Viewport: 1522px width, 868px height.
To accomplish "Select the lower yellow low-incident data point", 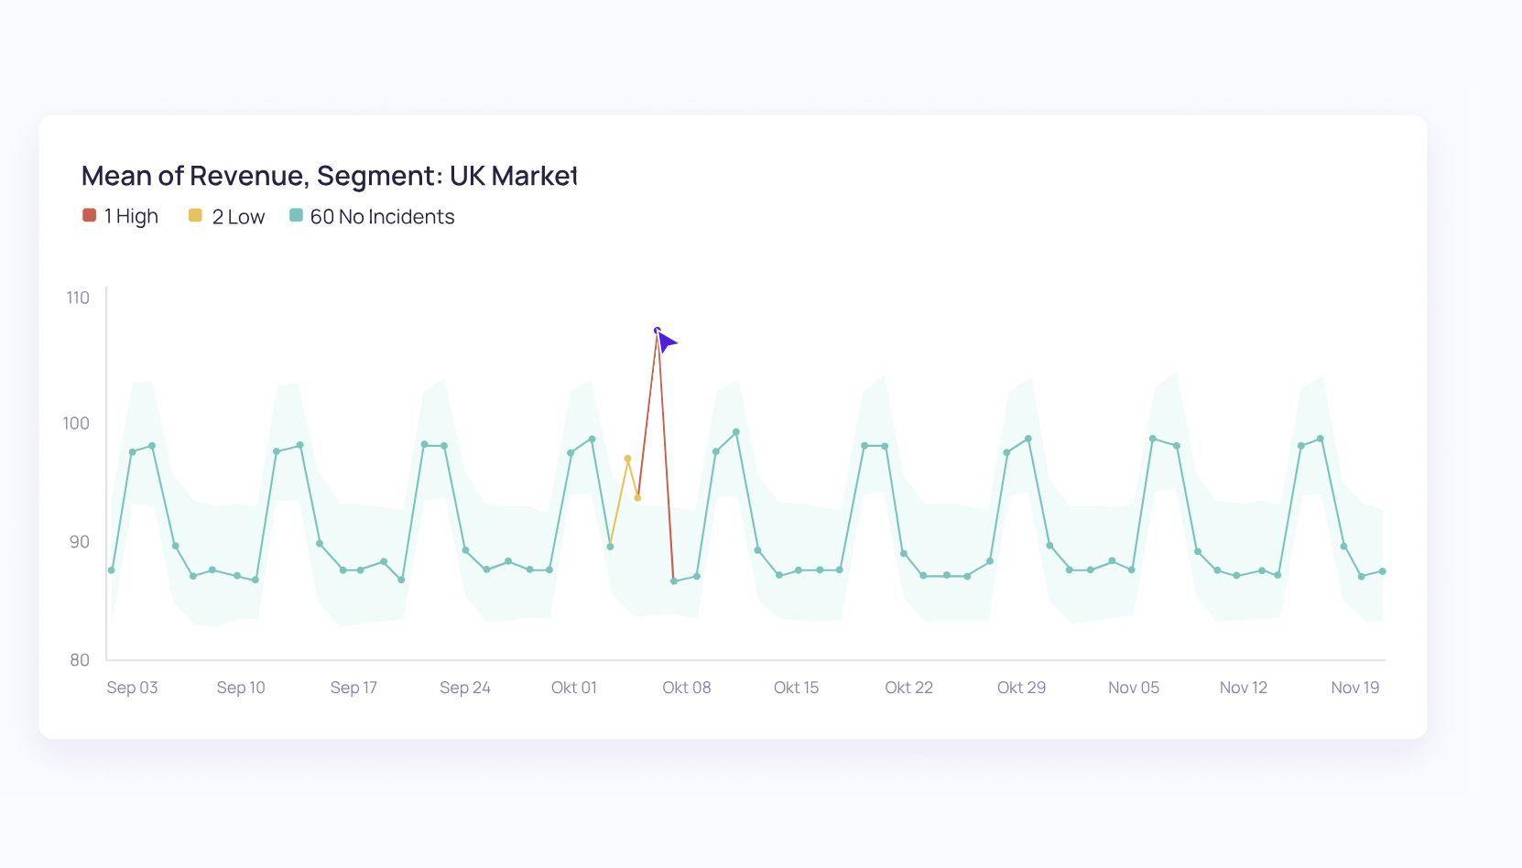I will tap(637, 498).
